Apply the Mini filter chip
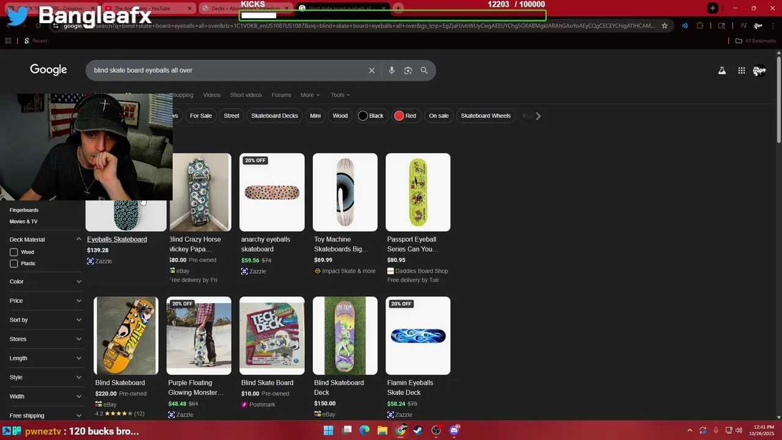Screen dimensions: 782x440 (x=315, y=116)
